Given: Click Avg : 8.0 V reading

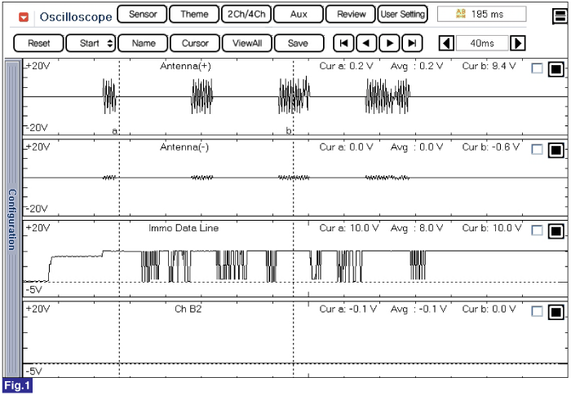Looking at the screenshot, I should coord(417,228).
